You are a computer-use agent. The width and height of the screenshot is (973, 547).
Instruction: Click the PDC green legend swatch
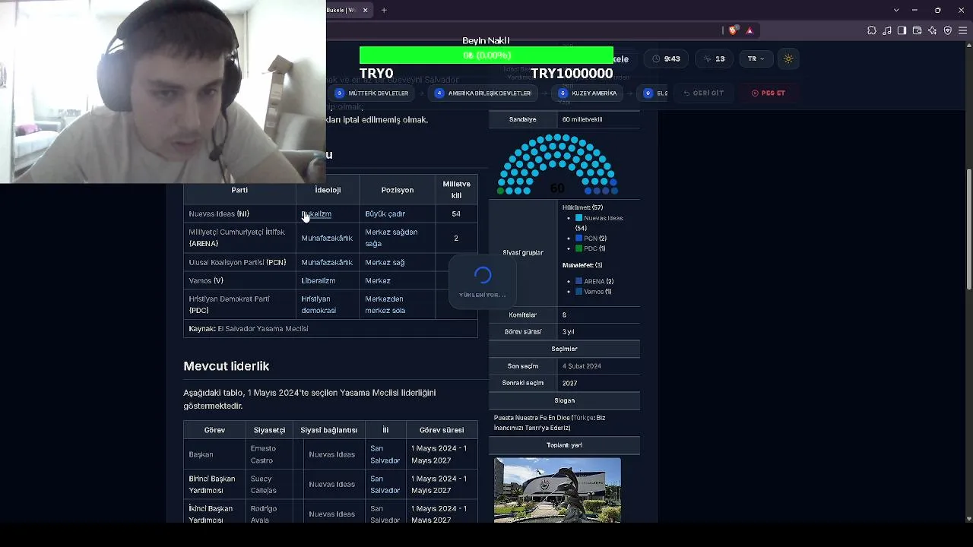[578, 248]
